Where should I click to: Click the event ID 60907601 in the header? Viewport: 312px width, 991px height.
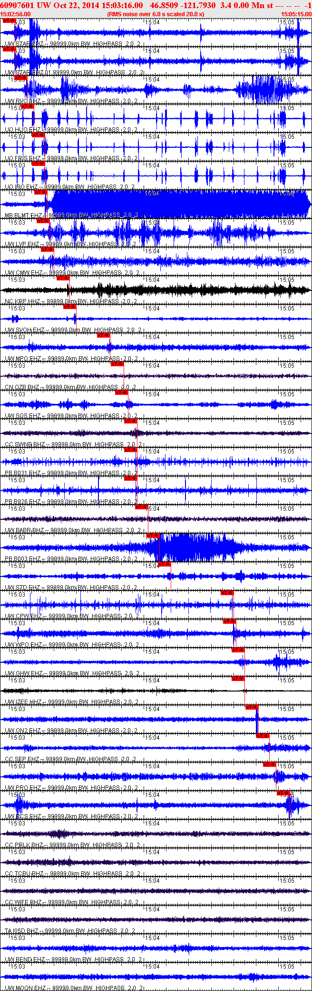click(17, 5)
